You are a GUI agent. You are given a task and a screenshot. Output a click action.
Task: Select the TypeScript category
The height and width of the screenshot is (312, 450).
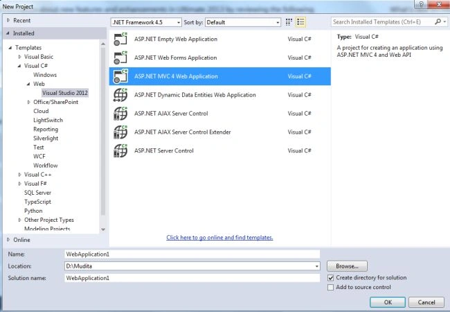click(37, 202)
